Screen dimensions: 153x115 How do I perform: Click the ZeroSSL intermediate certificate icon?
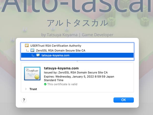[32, 50]
